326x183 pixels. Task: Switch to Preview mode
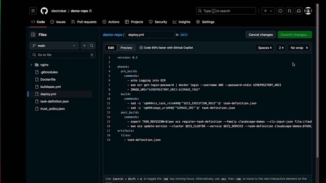point(126,48)
